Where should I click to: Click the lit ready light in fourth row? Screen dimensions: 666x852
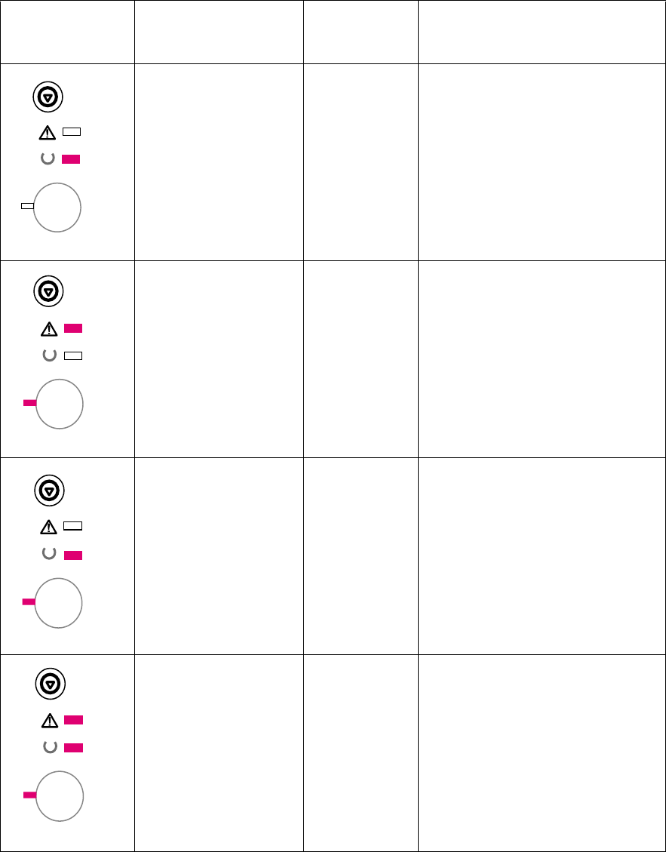(73, 748)
